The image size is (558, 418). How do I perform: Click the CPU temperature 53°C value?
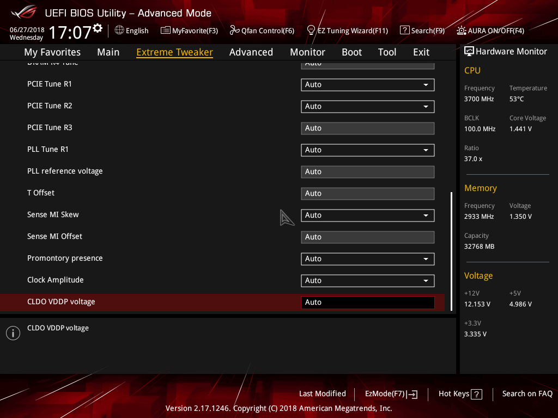click(517, 99)
